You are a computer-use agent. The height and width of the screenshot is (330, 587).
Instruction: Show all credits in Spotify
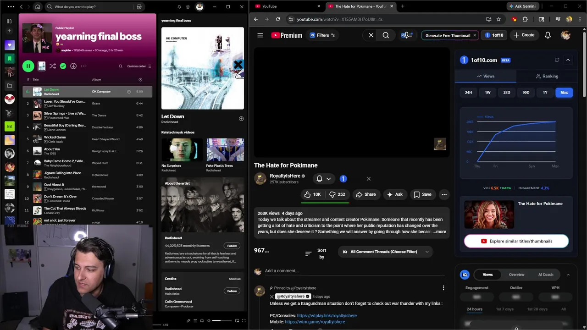point(234,279)
